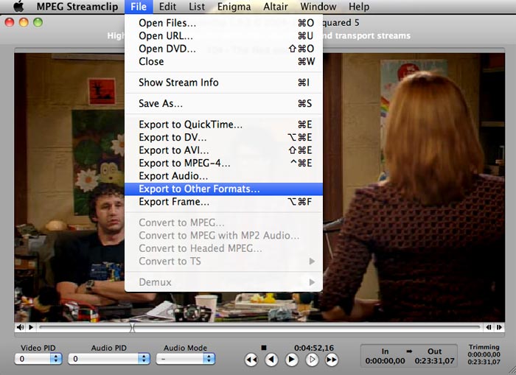This screenshot has height=375, width=516.
Task: Open the Altair menu
Action: [276, 7]
